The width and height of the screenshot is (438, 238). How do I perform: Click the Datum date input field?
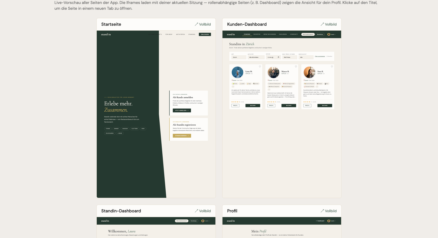pyautogui.click(x=273, y=57)
